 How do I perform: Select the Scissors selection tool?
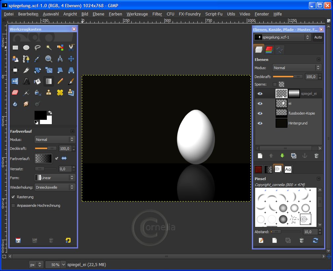[x=71, y=47]
